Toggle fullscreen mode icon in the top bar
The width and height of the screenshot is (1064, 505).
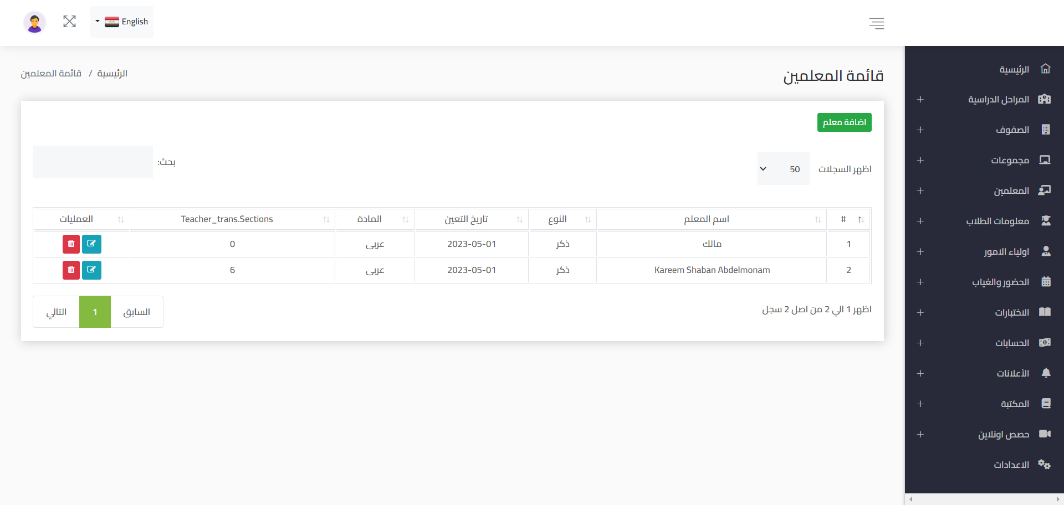pos(69,22)
